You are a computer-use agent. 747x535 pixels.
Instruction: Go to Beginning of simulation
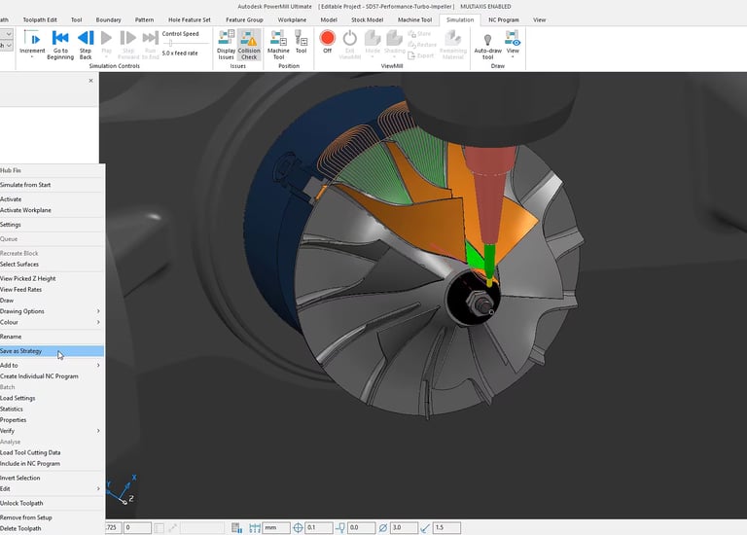tap(60, 45)
